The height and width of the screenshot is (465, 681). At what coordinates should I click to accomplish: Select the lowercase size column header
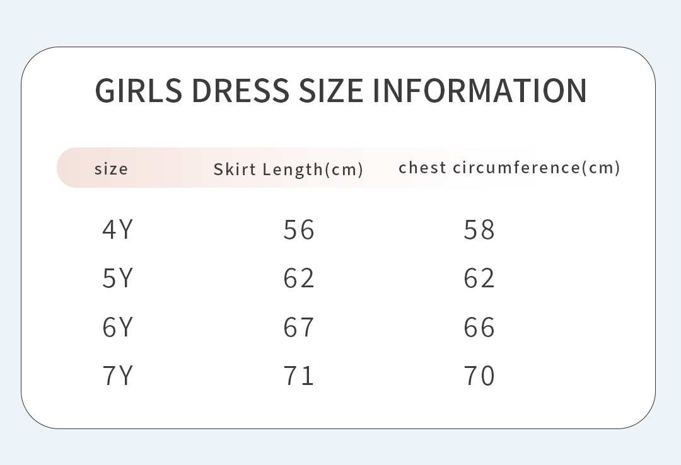click(111, 169)
